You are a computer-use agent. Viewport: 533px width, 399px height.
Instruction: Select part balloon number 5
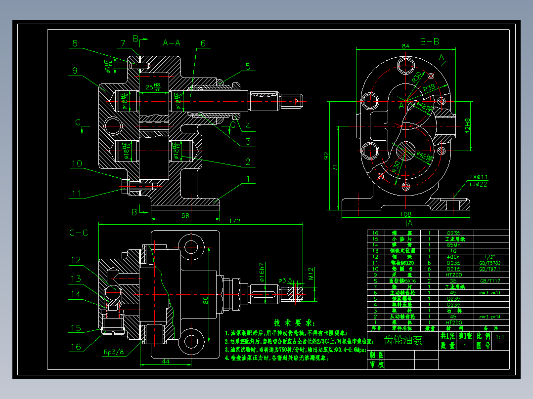tap(248, 67)
